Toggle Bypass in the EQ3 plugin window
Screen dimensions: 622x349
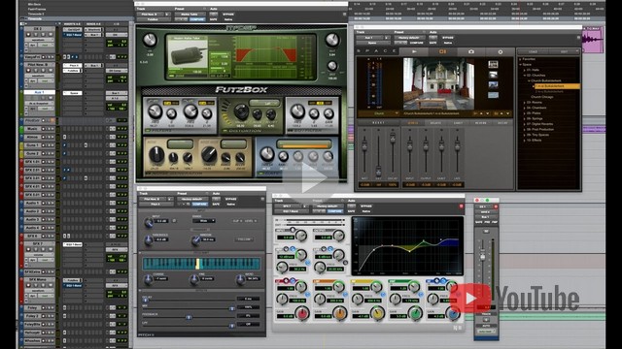pos(365,206)
